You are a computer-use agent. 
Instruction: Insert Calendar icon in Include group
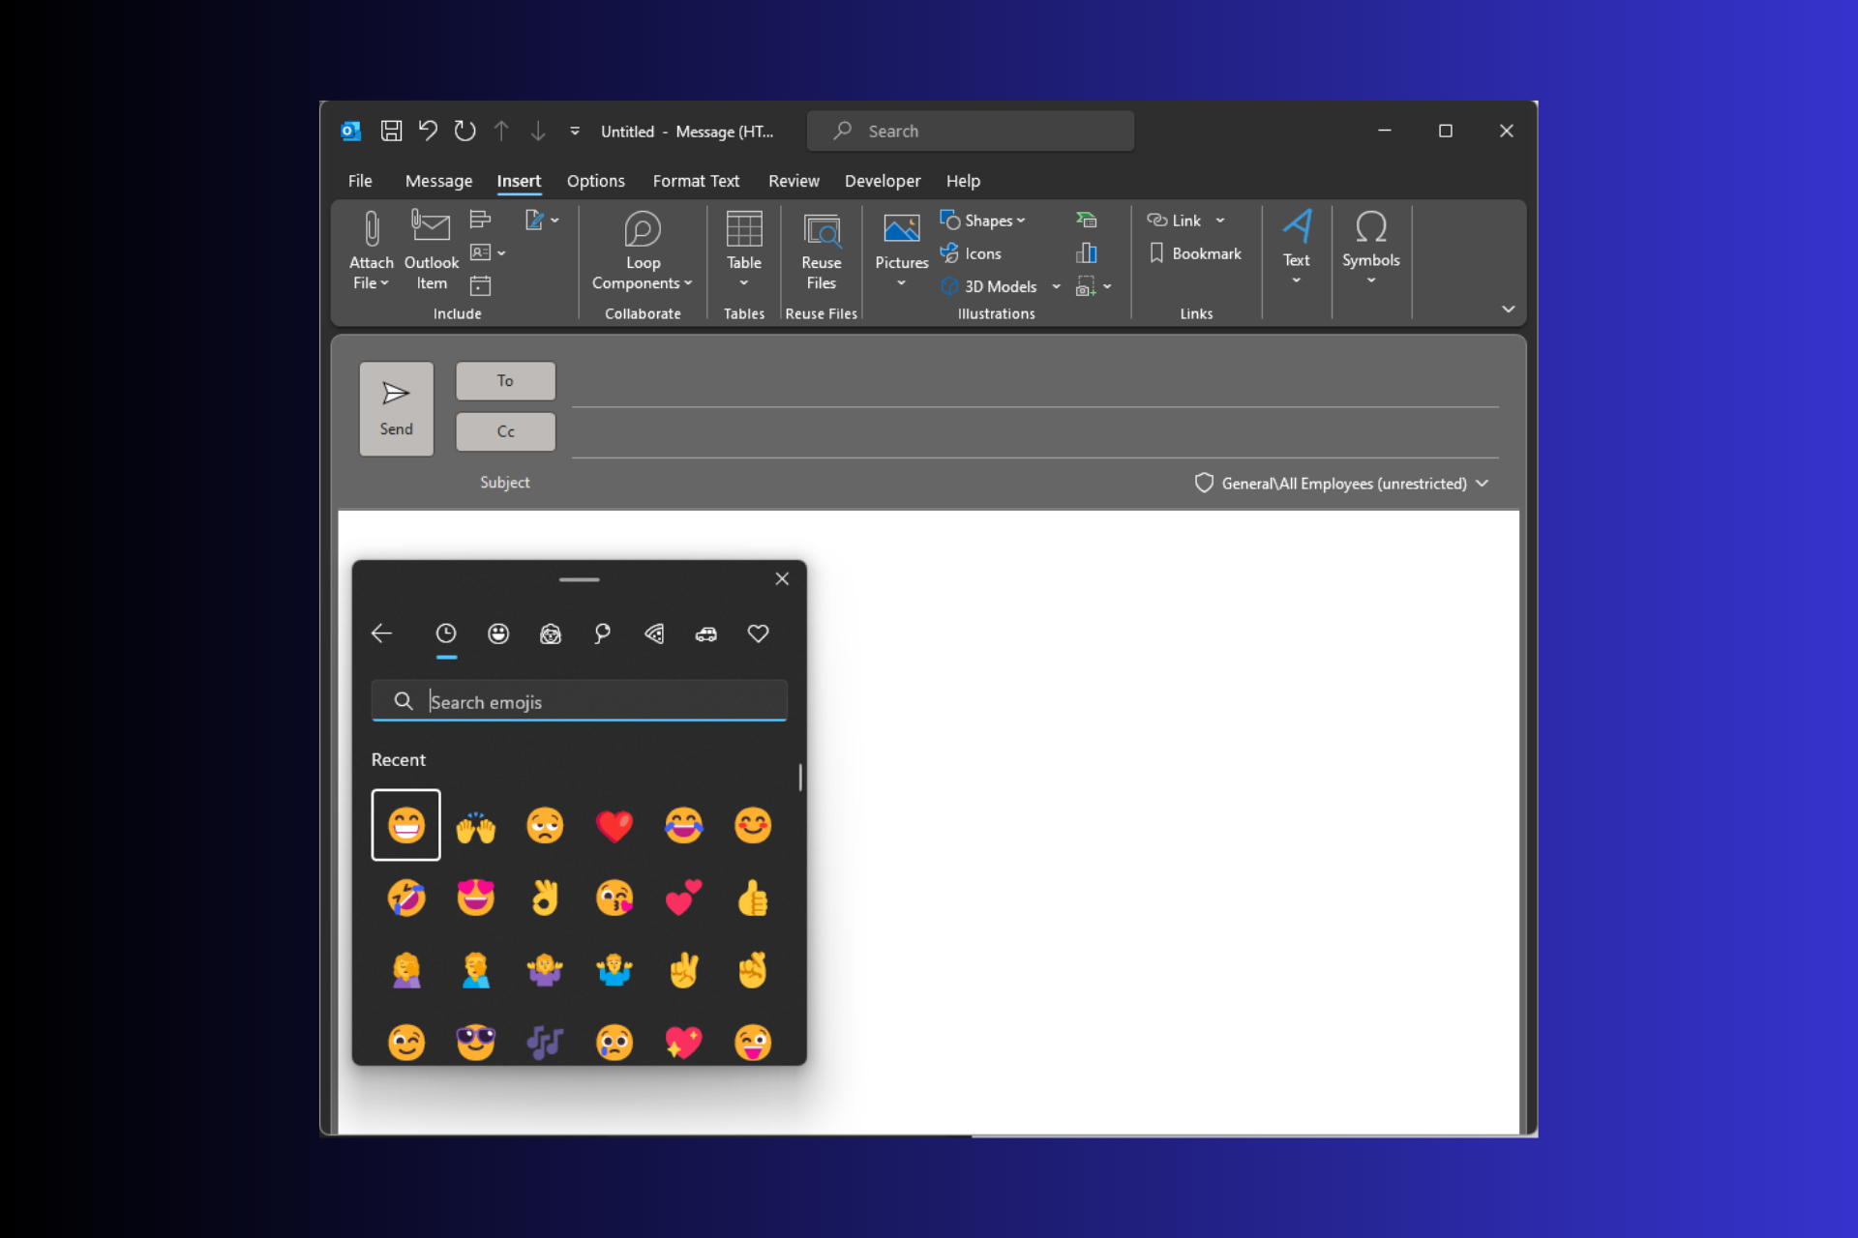pos(480,285)
